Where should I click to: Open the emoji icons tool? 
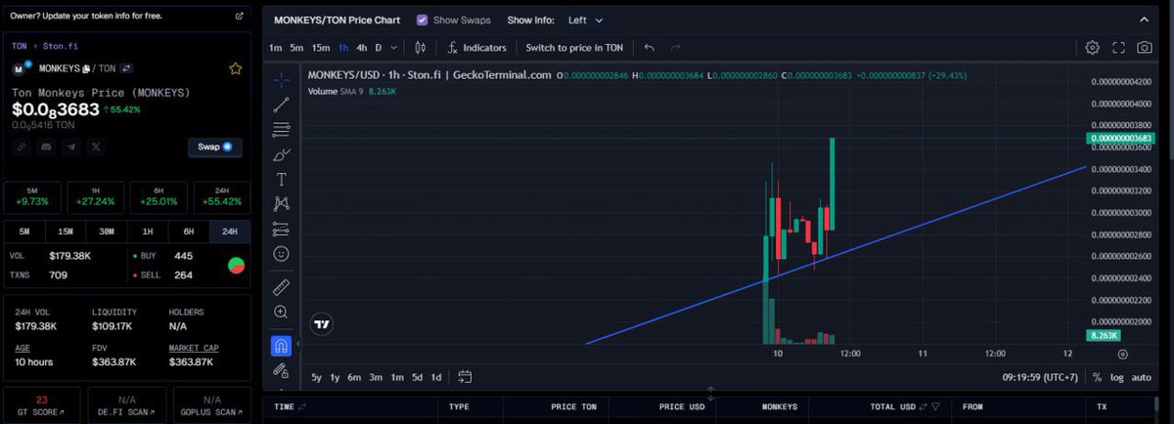[281, 254]
